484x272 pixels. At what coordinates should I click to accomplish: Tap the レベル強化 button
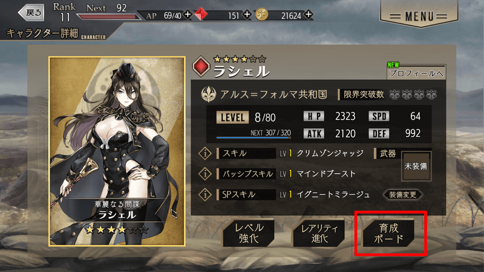pos(249,233)
